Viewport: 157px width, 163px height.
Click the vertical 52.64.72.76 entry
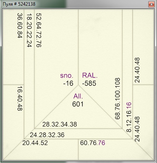pyautogui.click(x=39, y=30)
